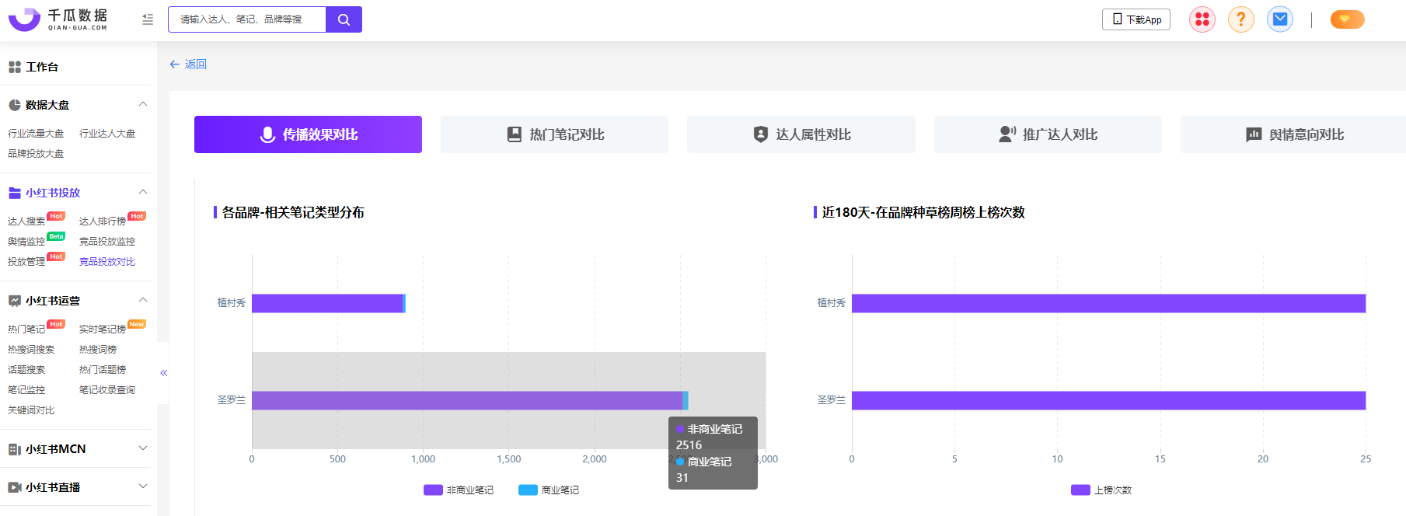This screenshot has width=1406, height=516.
Task: Open 达人排行榜 in the sidebar
Action: tap(103, 221)
